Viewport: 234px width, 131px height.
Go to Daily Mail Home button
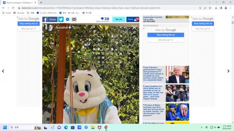pyautogui.click(x=133, y=19)
